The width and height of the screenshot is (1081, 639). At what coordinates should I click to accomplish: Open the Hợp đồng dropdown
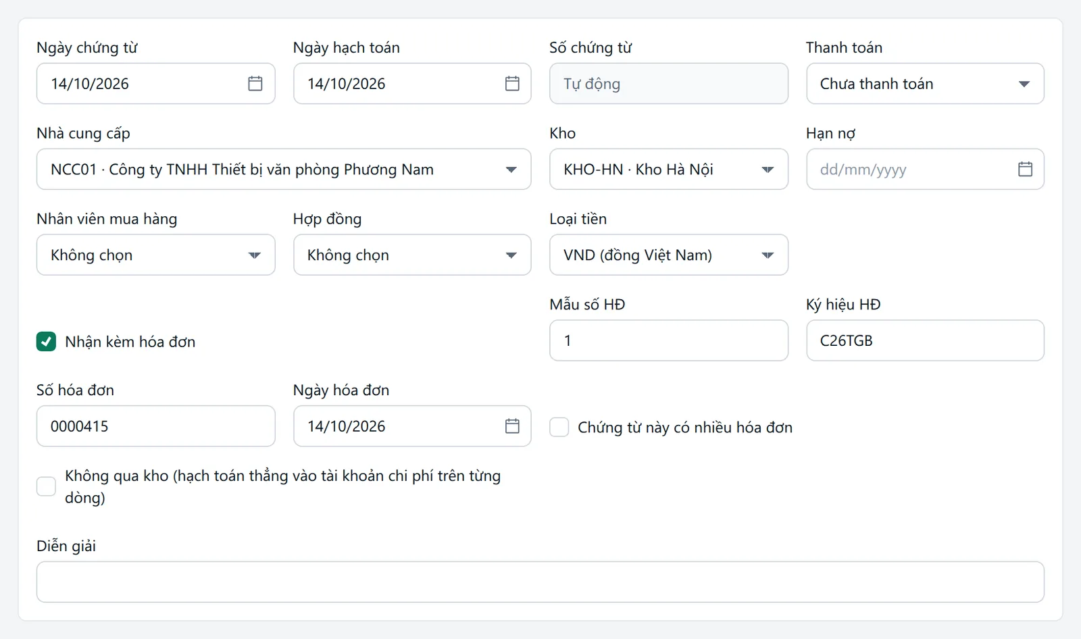[412, 255]
